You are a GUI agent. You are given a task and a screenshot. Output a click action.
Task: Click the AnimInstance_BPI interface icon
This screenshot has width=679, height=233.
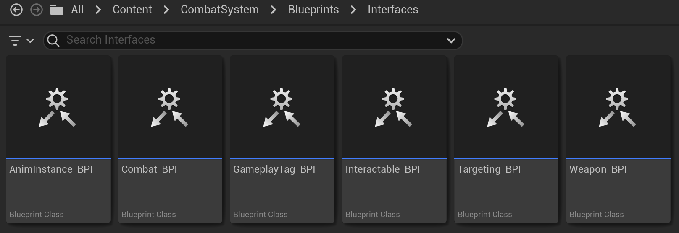(x=58, y=107)
